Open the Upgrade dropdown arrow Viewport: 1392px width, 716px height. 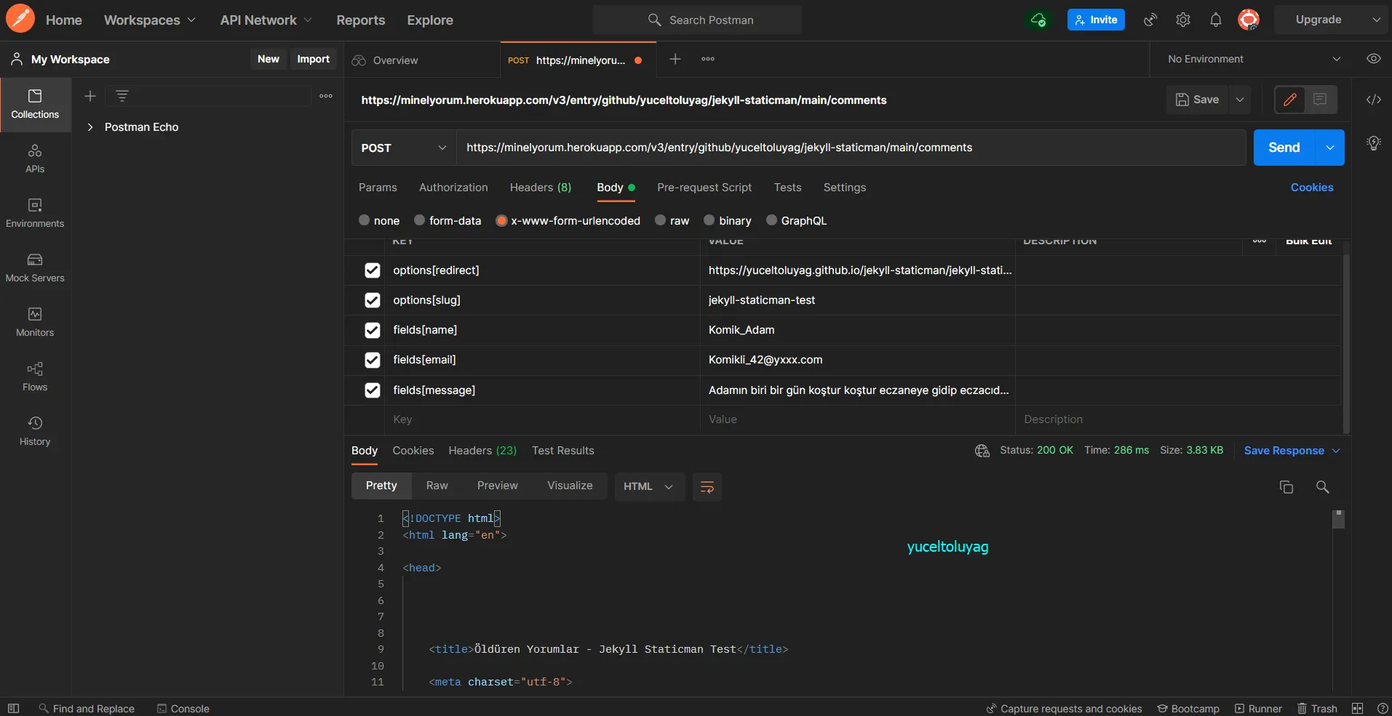coord(1377,20)
